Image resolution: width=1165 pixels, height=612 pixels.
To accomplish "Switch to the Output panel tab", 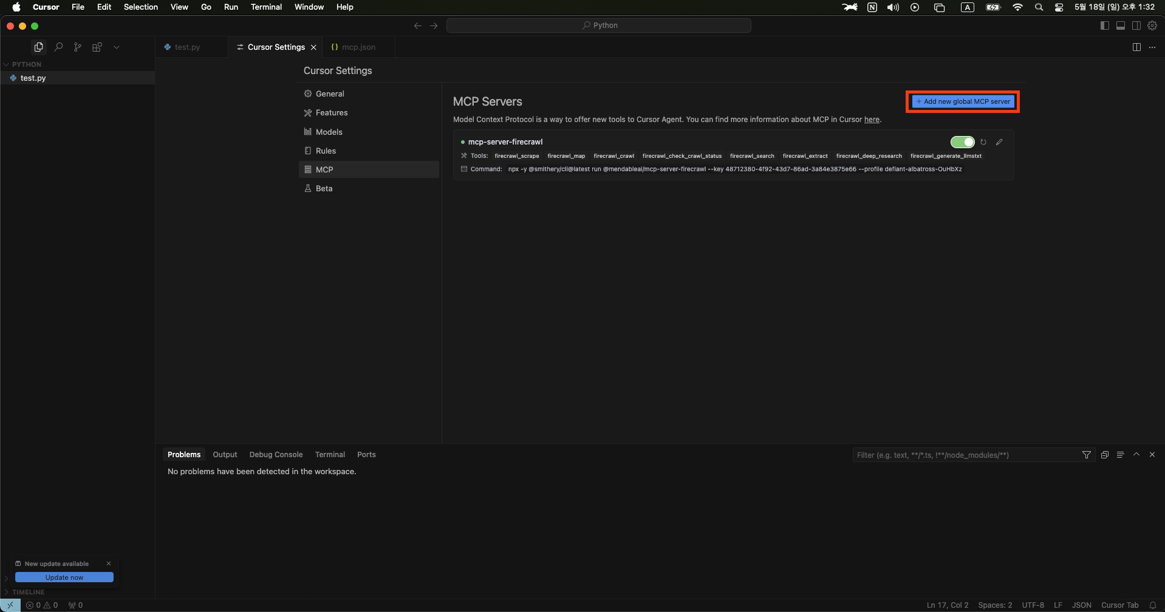I will [225, 455].
